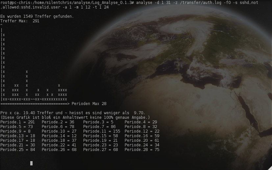Image resolution: width=272 pixels, height=170 pixels.
Task: Click the terminal cursor block
Action: (31, 163)
